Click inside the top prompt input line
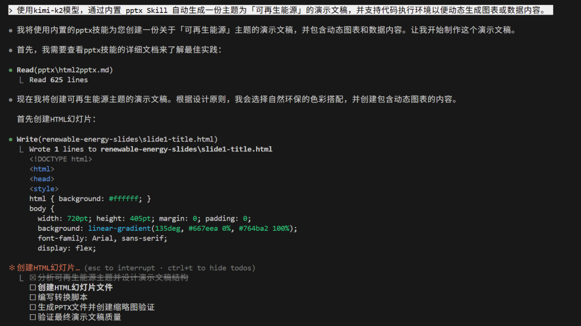The height and width of the screenshot is (326, 581). click(280, 10)
